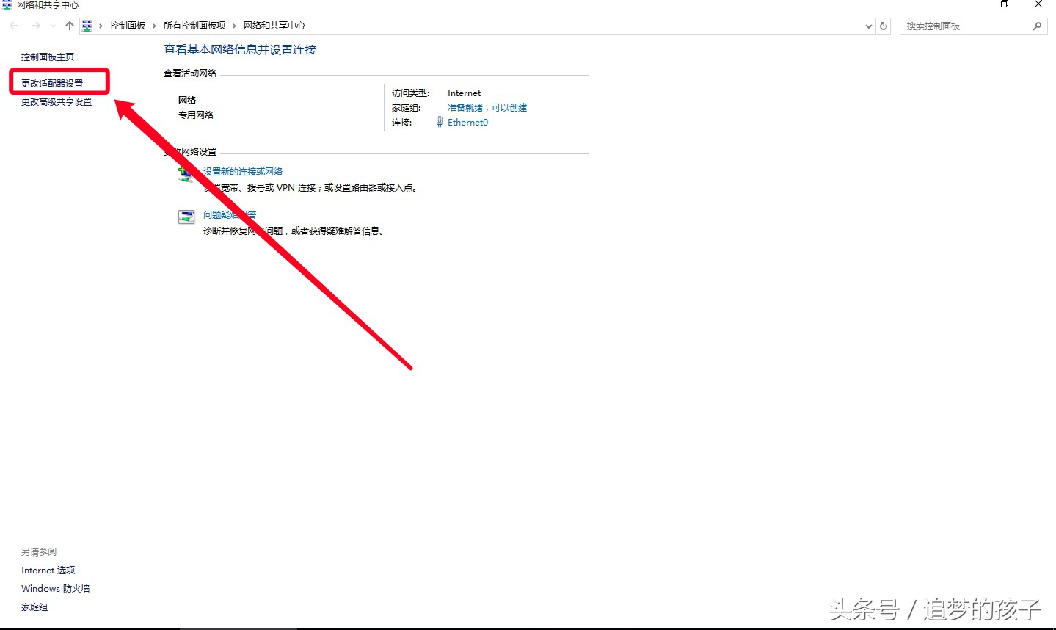Select 所有控制面板项 in the breadcrumb
The width and height of the screenshot is (1056, 630).
pos(194,26)
